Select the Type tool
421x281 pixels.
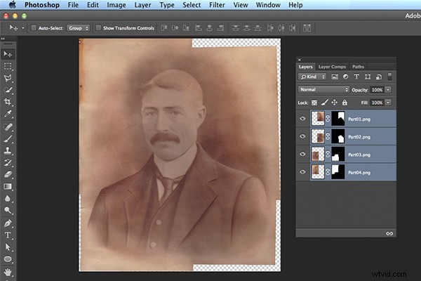pos(8,235)
